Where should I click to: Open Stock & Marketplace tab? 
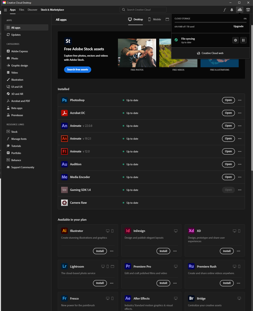coord(52,10)
